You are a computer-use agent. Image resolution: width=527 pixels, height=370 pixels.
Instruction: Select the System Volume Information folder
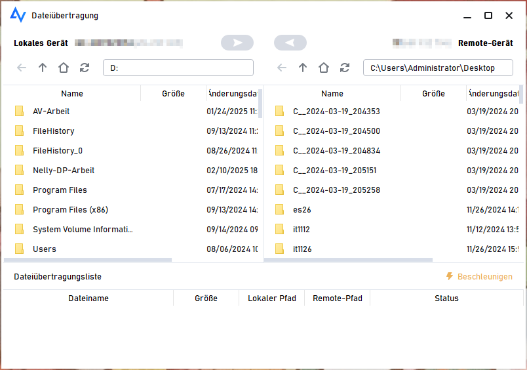(x=131, y=230)
